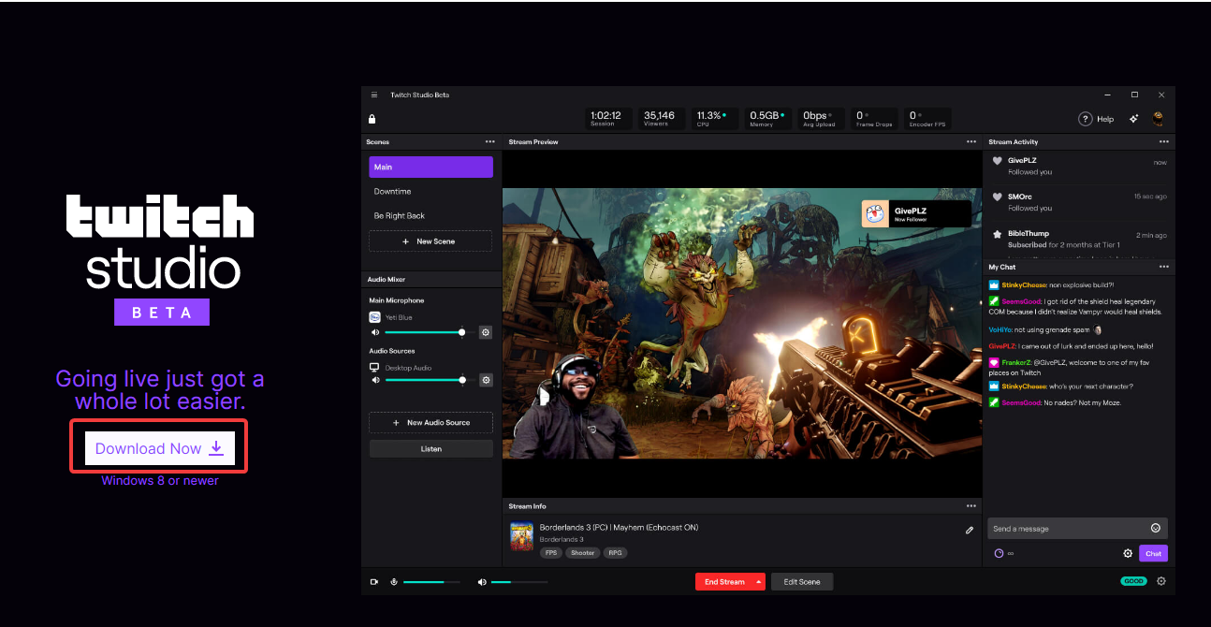Open the hamburger menu in Twitch Studio
Viewport: 1211px width, 627px height.
[374, 95]
